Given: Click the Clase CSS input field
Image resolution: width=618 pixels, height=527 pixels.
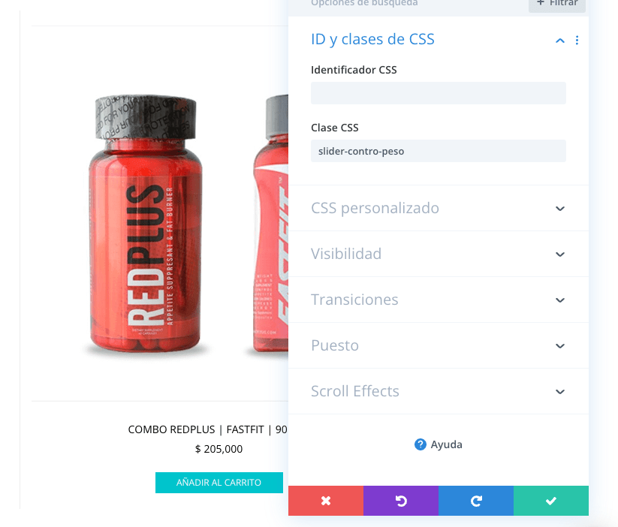Looking at the screenshot, I should point(439,151).
